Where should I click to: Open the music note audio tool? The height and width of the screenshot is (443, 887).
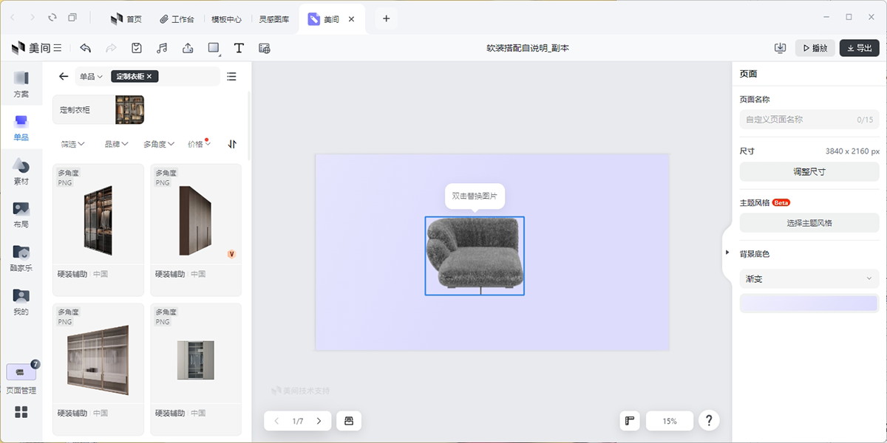[x=162, y=48]
